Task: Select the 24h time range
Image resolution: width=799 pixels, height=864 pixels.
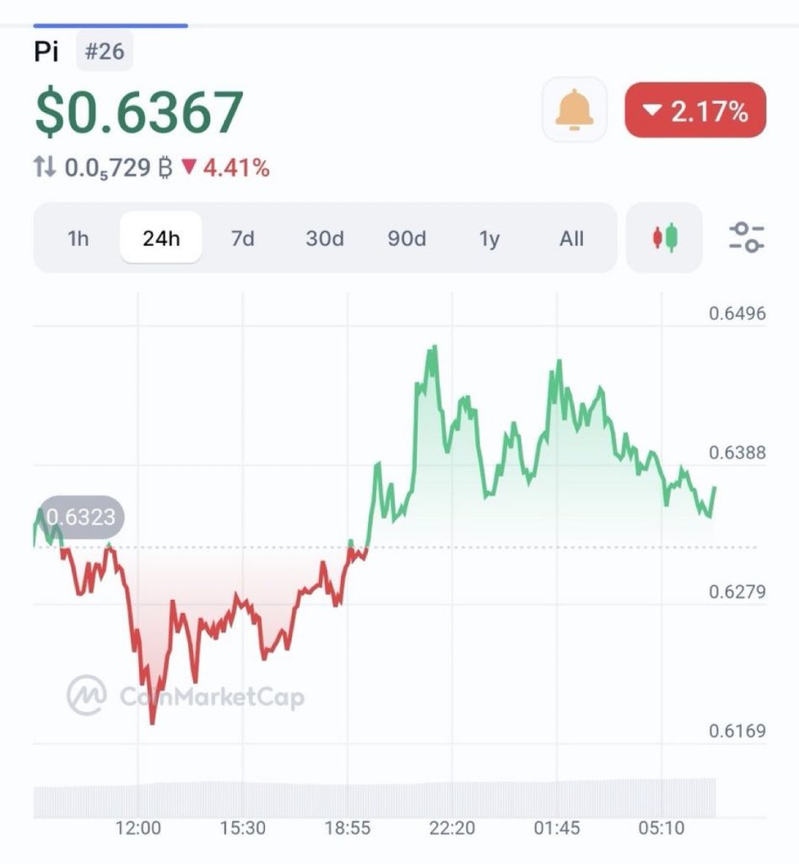Action: [161, 238]
